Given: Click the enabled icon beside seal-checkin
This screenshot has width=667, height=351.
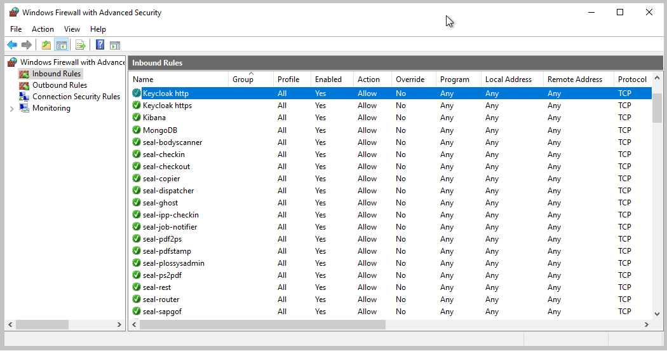Looking at the screenshot, I should coord(137,155).
